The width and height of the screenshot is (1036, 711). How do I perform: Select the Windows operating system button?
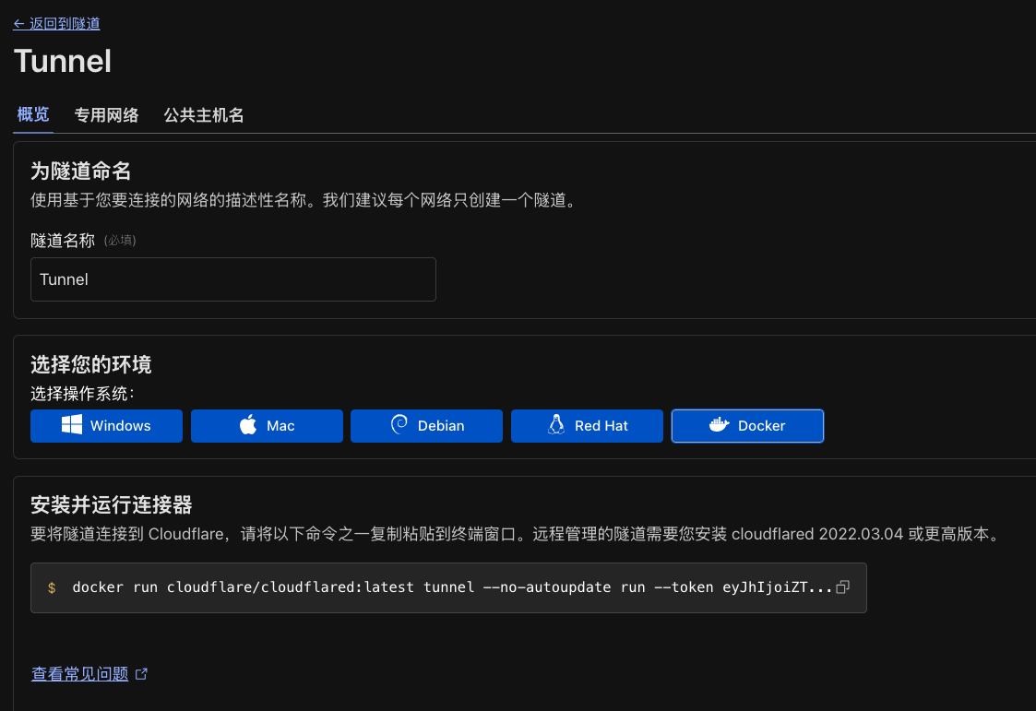coord(106,426)
